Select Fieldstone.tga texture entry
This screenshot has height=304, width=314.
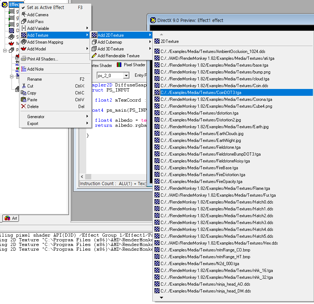click(234, 147)
